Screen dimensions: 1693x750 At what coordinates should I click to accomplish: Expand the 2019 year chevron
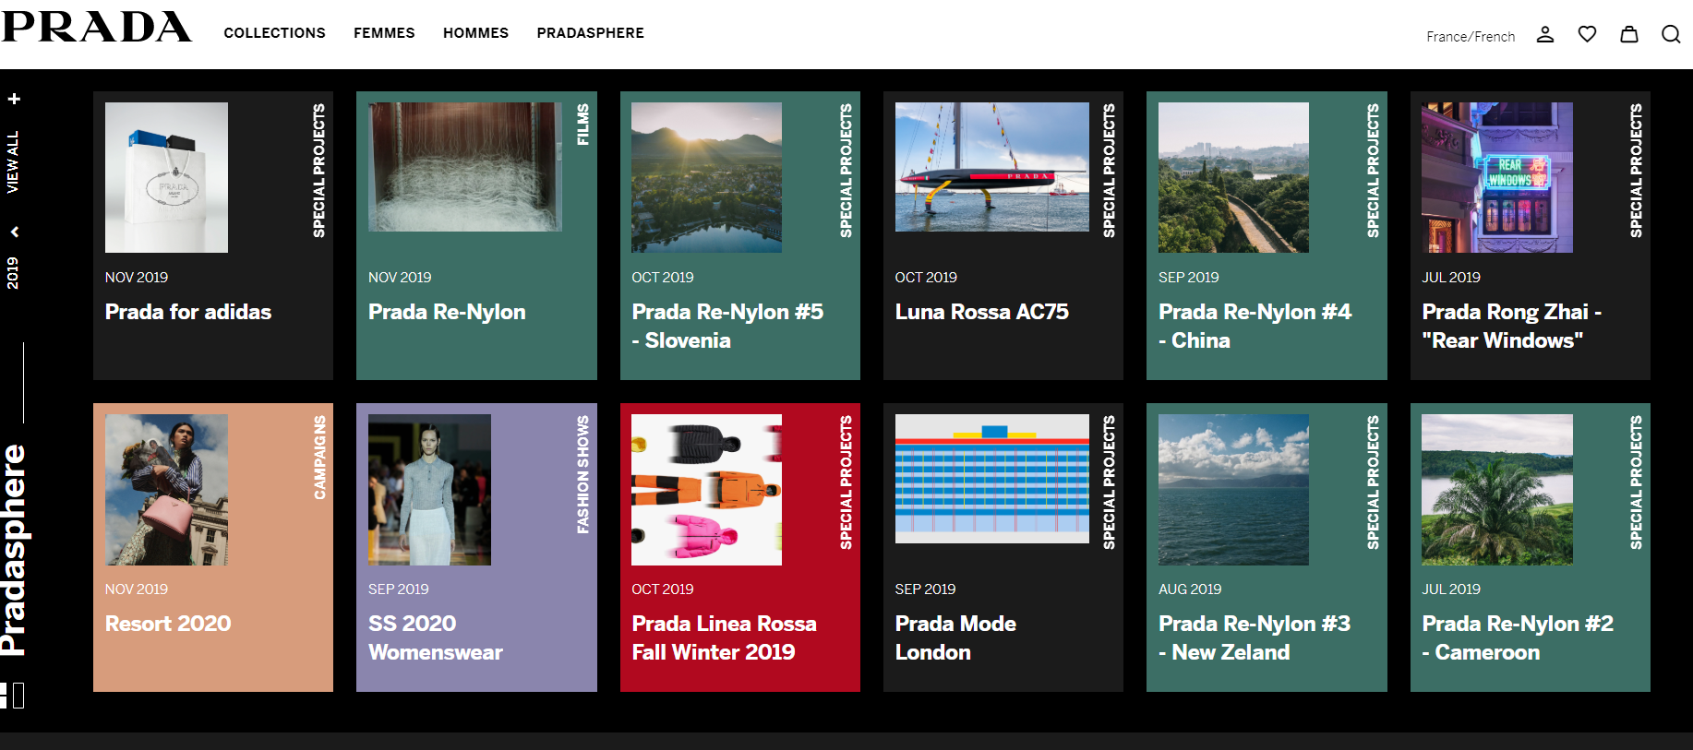14,232
